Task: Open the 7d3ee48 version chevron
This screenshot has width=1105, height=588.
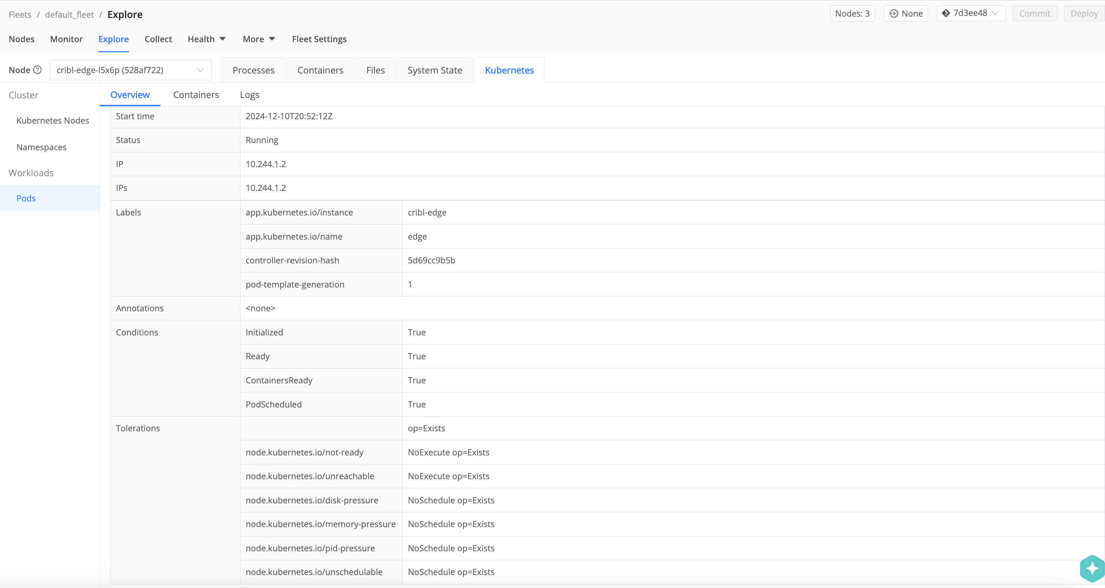Action: (996, 13)
